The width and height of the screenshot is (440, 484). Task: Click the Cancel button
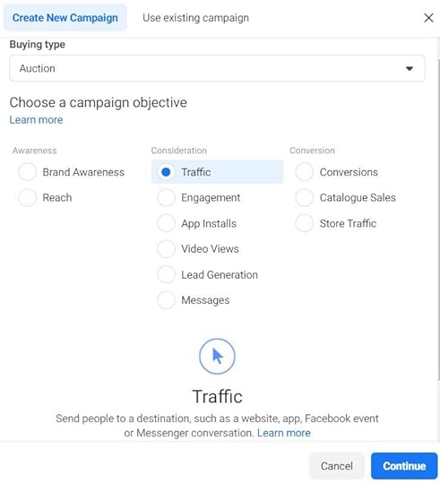tap(336, 466)
